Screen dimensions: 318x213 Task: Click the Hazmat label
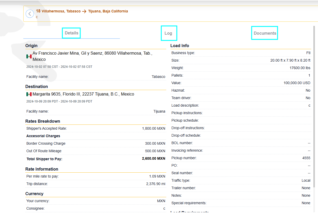click(178, 90)
